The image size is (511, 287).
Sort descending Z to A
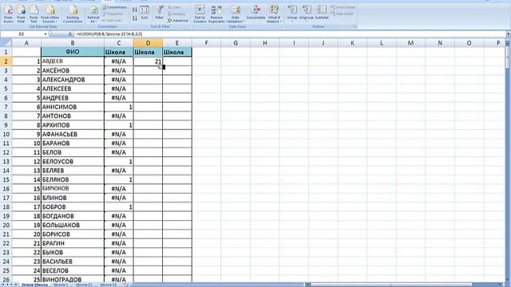pyautogui.click(x=135, y=18)
